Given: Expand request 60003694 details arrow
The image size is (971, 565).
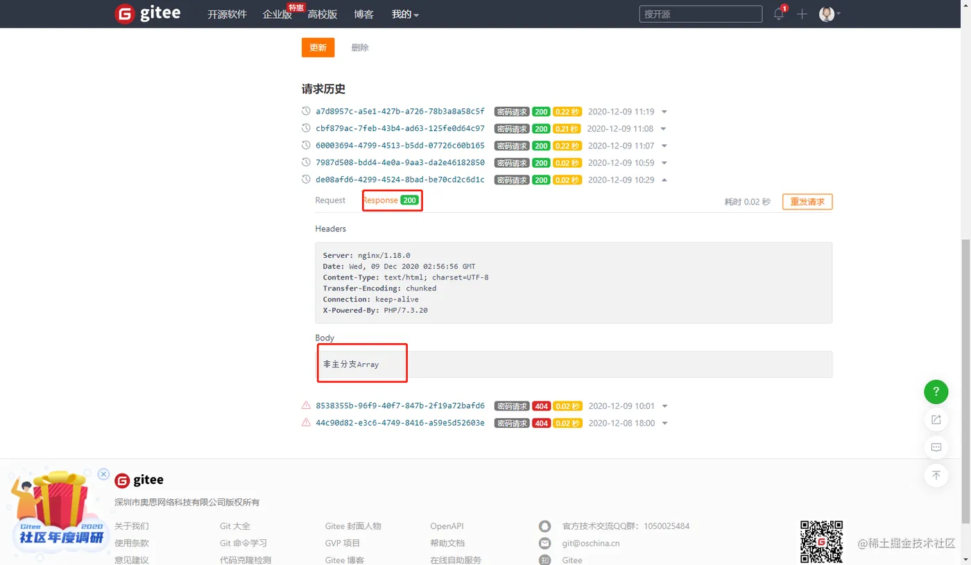Looking at the screenshot, I should 664,146.
